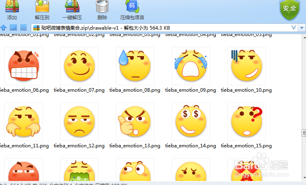Go up one folder with the blue arrow

[4, 28]
